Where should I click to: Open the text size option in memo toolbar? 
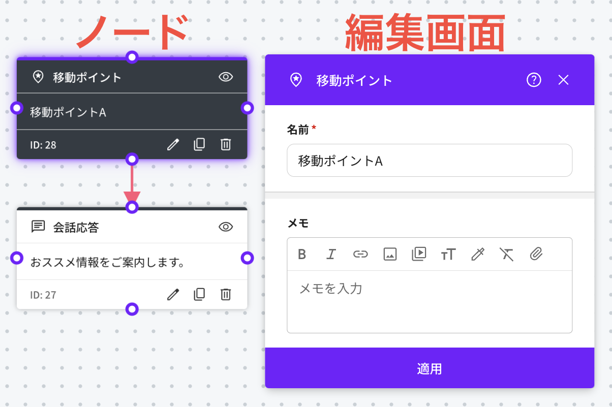pos(448,254)
